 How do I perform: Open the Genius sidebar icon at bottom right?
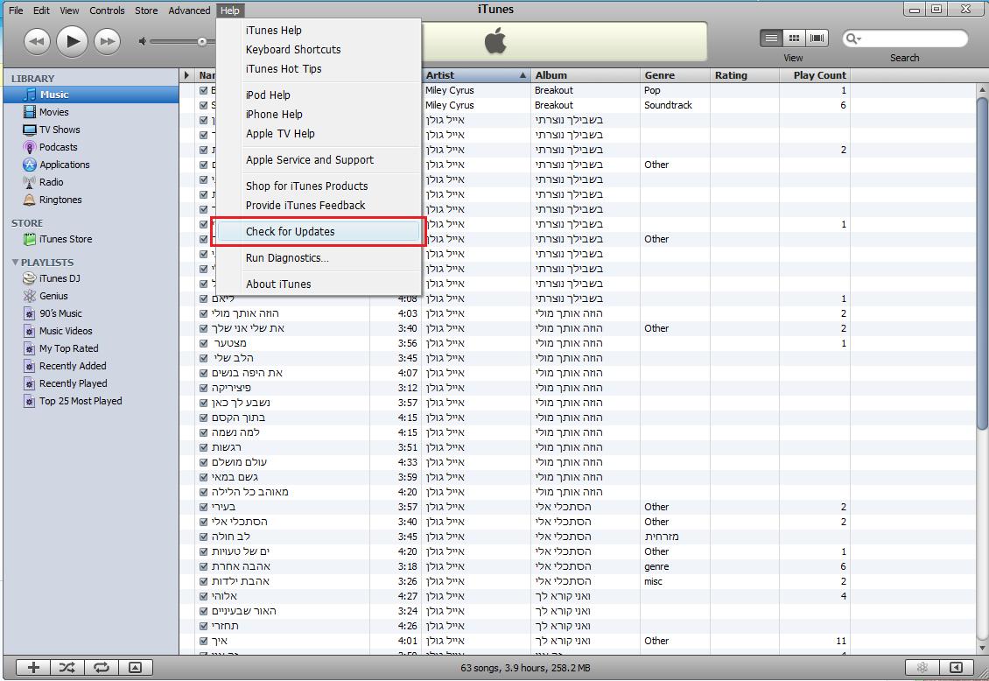coord(922,667)
